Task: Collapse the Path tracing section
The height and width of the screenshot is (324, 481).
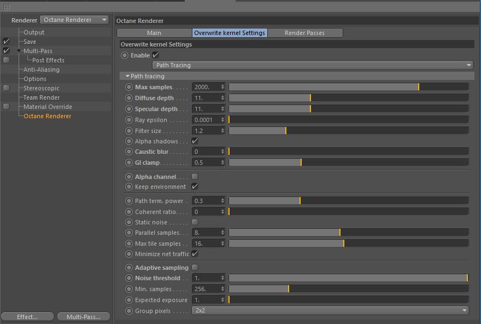Action: [x=127, y=76]
